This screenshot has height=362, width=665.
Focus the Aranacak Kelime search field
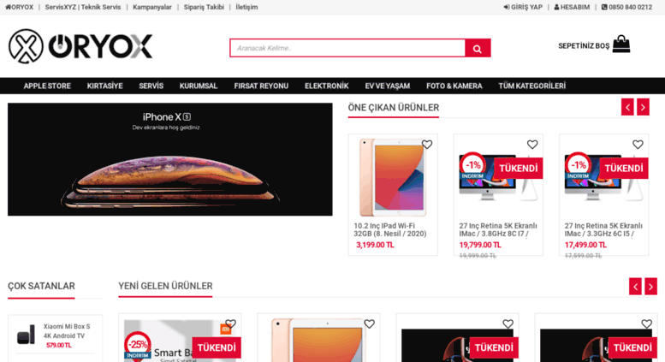pos(347,48)
